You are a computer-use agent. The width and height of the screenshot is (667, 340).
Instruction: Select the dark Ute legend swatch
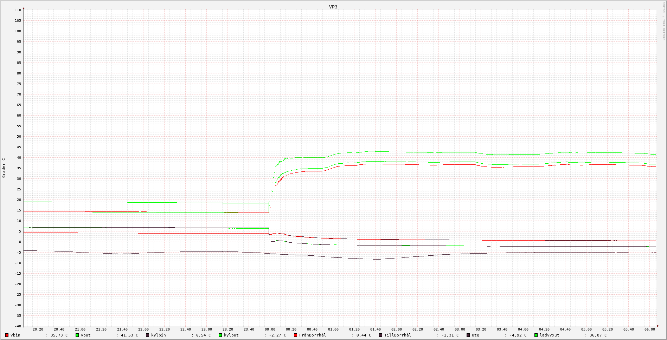468,335
